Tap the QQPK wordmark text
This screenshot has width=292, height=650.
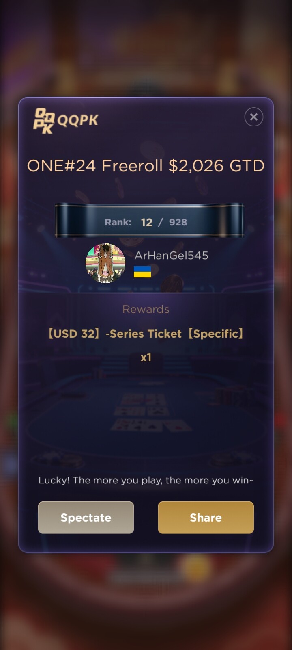coord(78,120)
